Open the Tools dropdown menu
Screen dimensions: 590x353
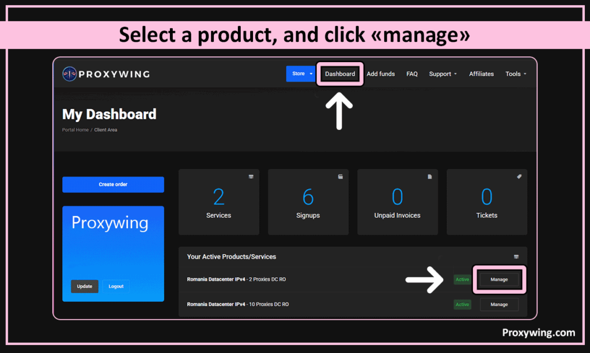coord(516,74)
